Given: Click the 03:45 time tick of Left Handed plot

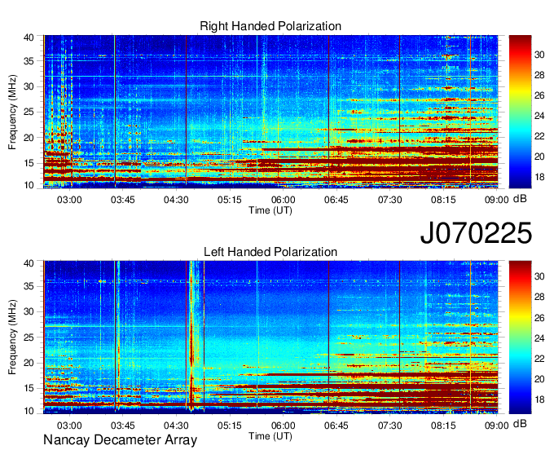Looking at the screenshot, I should point(123,426).
